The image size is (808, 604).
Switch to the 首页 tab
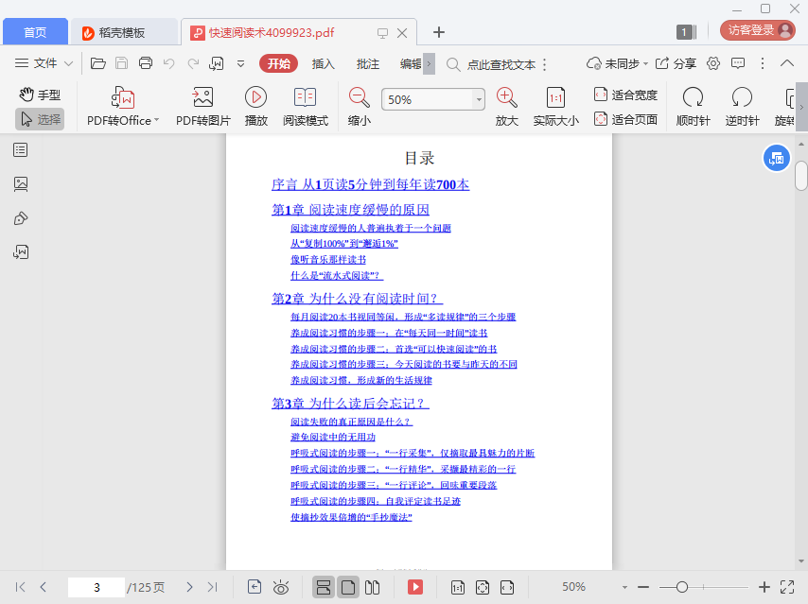point(35,32)
